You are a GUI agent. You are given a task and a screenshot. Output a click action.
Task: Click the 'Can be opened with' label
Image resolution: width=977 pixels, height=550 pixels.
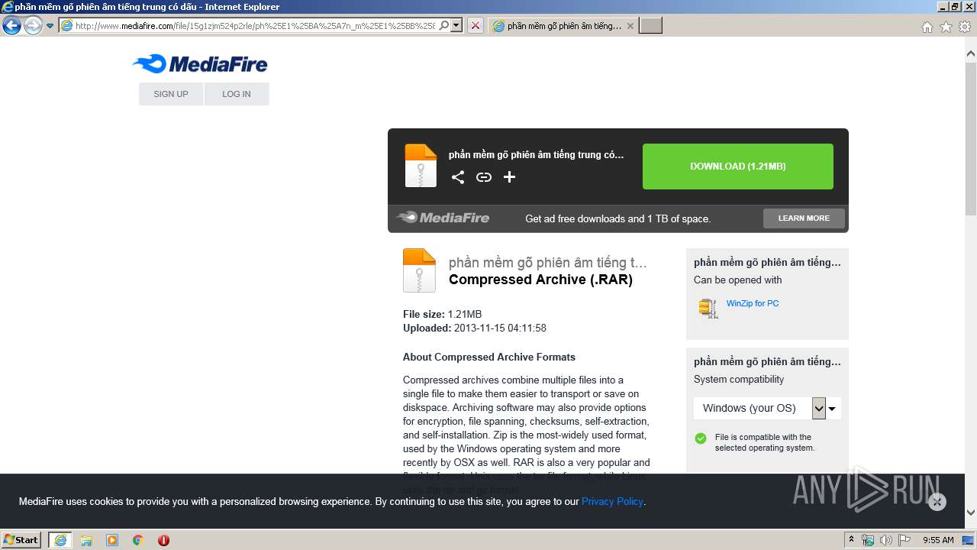(738, 280)
